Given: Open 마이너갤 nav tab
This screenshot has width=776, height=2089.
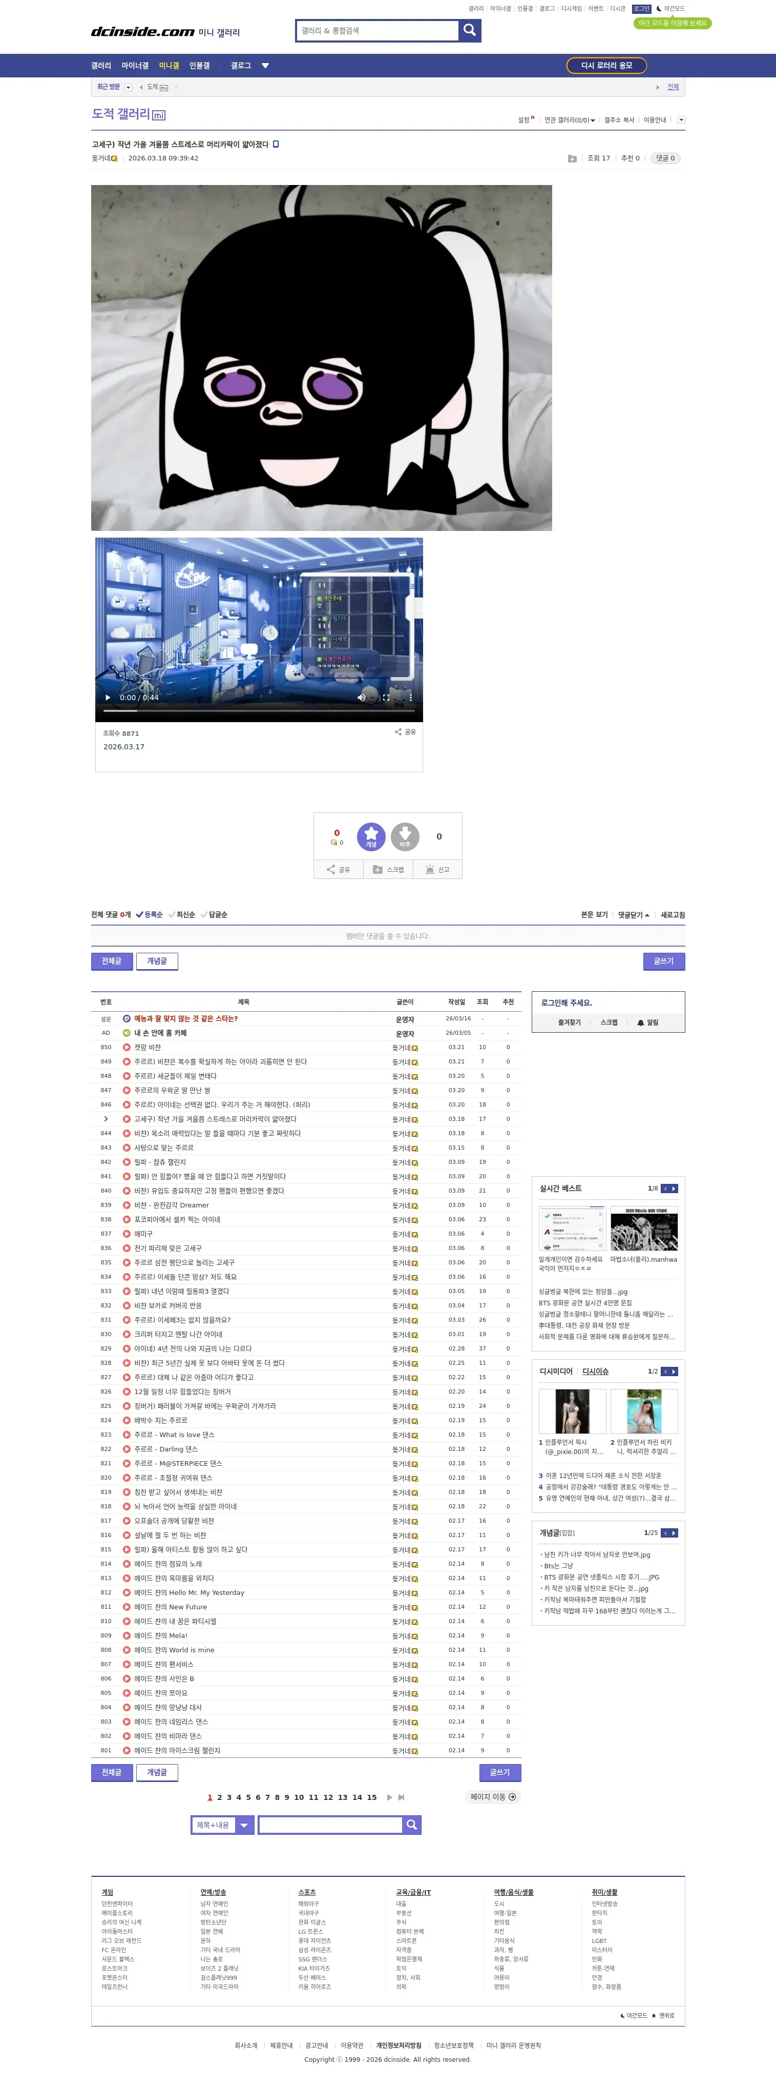Looking at the screenshot, I should [x=135, y=66].
